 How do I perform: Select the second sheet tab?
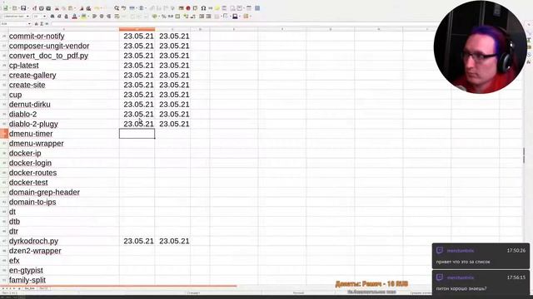43,288
